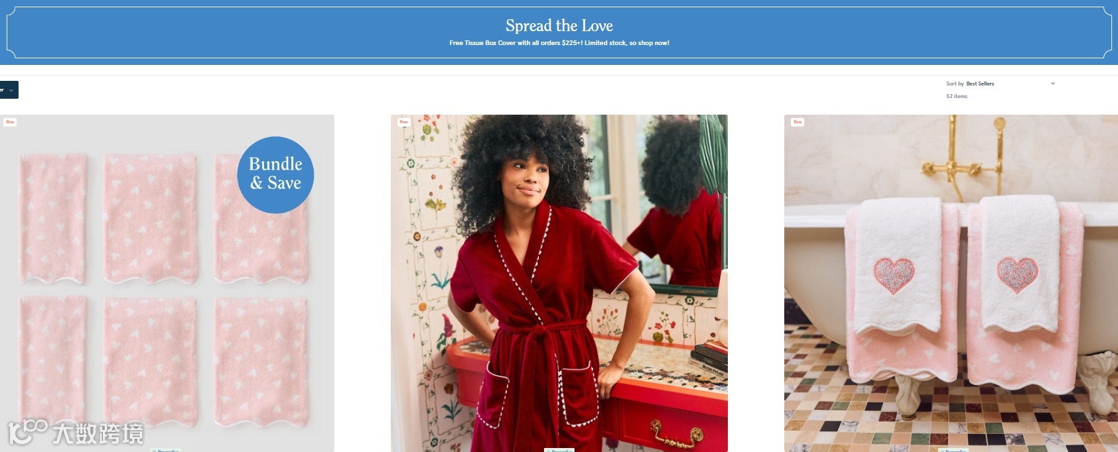
Task: Click the Spread the Love banner heading
Action: pos(559,26)
